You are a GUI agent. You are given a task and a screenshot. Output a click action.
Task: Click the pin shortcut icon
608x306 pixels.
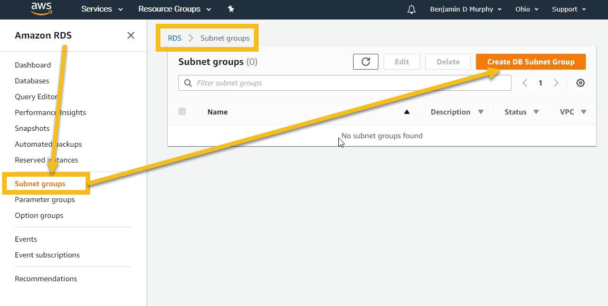pyautogui.click(x=231, y=9)
